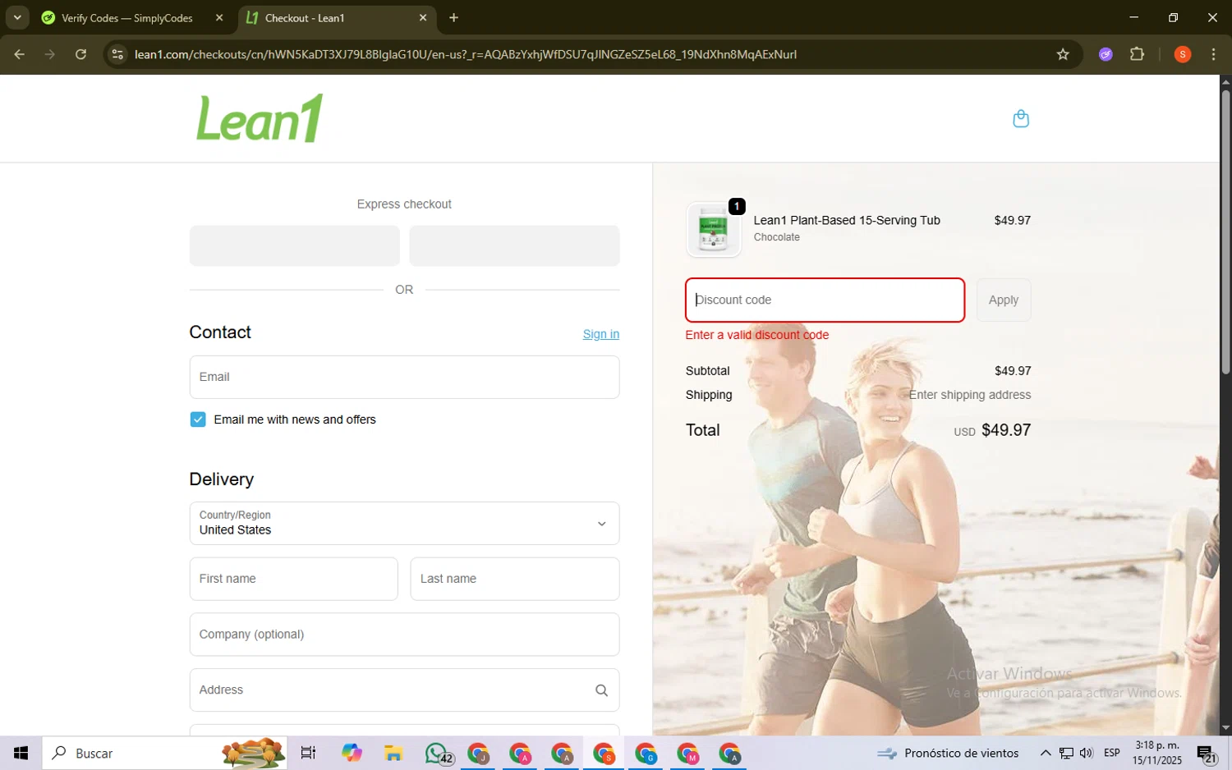This screenshot has height=770, width=1232.
Task: Go back to the previous page
Action: (20, 54)
